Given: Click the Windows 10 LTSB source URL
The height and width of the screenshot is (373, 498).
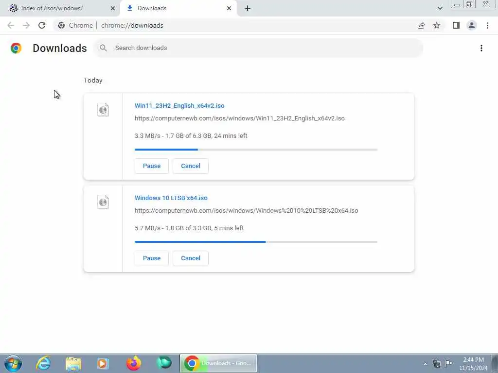Looking at the screenshot, I should tap(247, 211).
